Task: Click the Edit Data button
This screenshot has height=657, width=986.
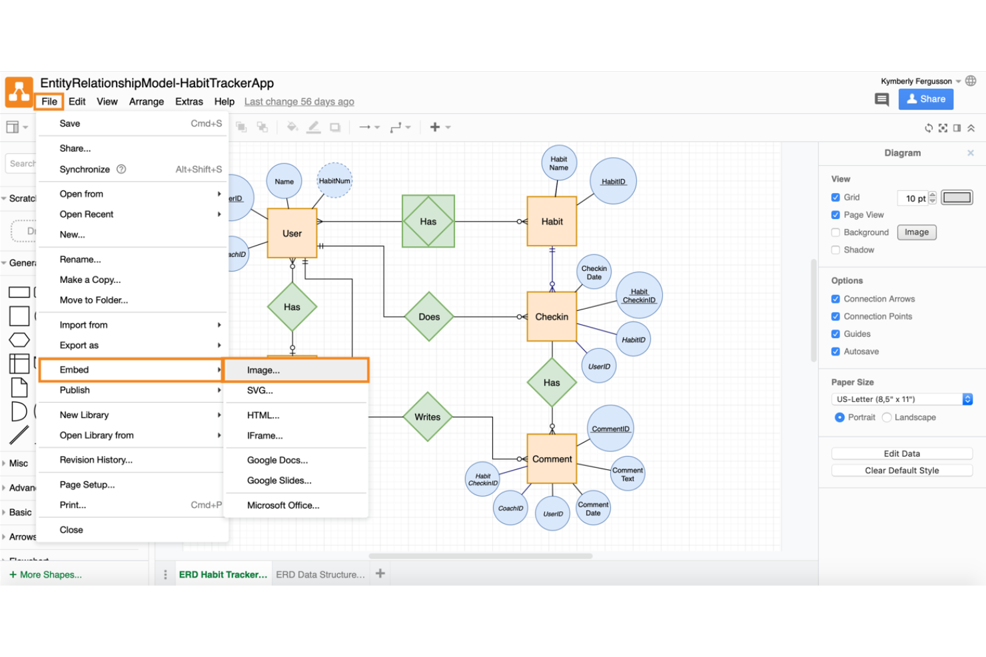Action: click(x=902, y=453)
